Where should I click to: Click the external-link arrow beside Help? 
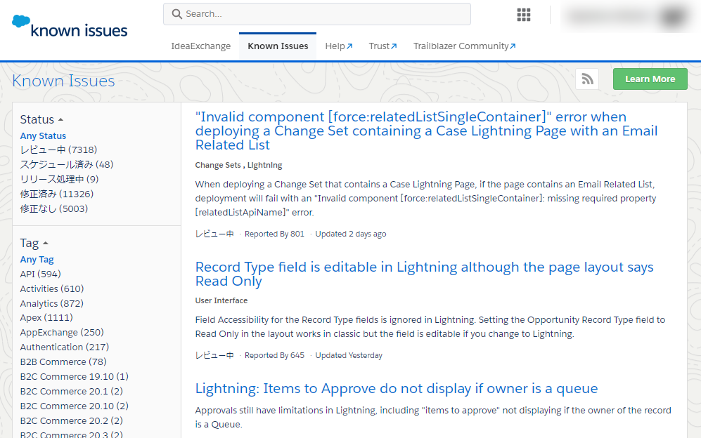coord(349,45)
